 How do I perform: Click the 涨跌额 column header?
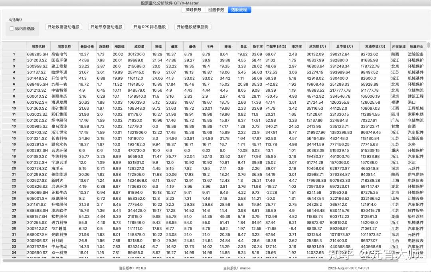coord(104,47)
